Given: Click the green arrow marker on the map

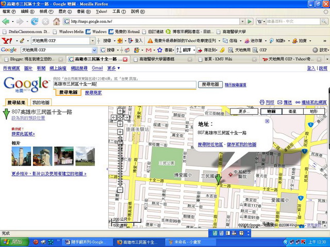Looking at the screenshot, I should point(219,180).
